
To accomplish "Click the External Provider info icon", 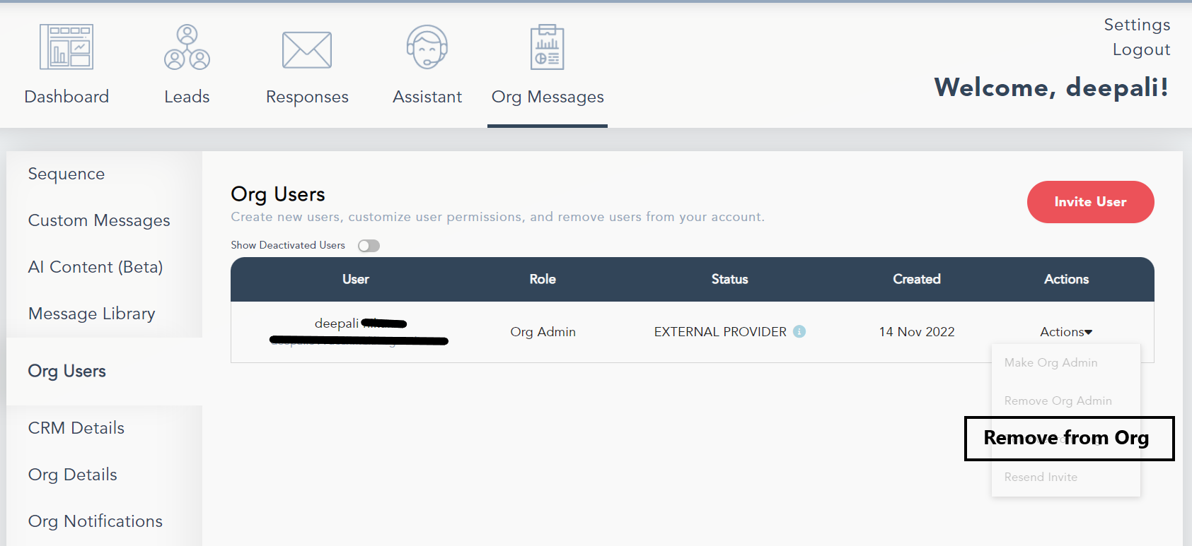I will [799, 331].
